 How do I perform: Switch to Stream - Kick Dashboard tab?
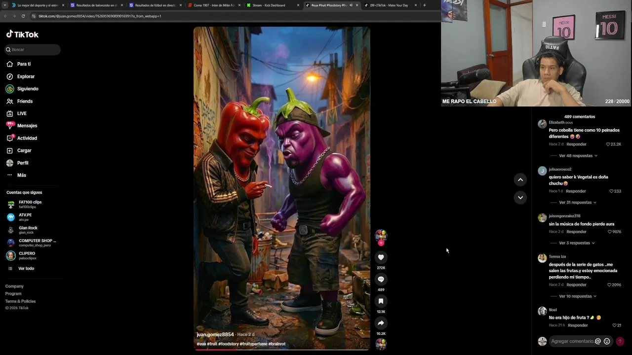pyautogui.click(x=273, y=5)
